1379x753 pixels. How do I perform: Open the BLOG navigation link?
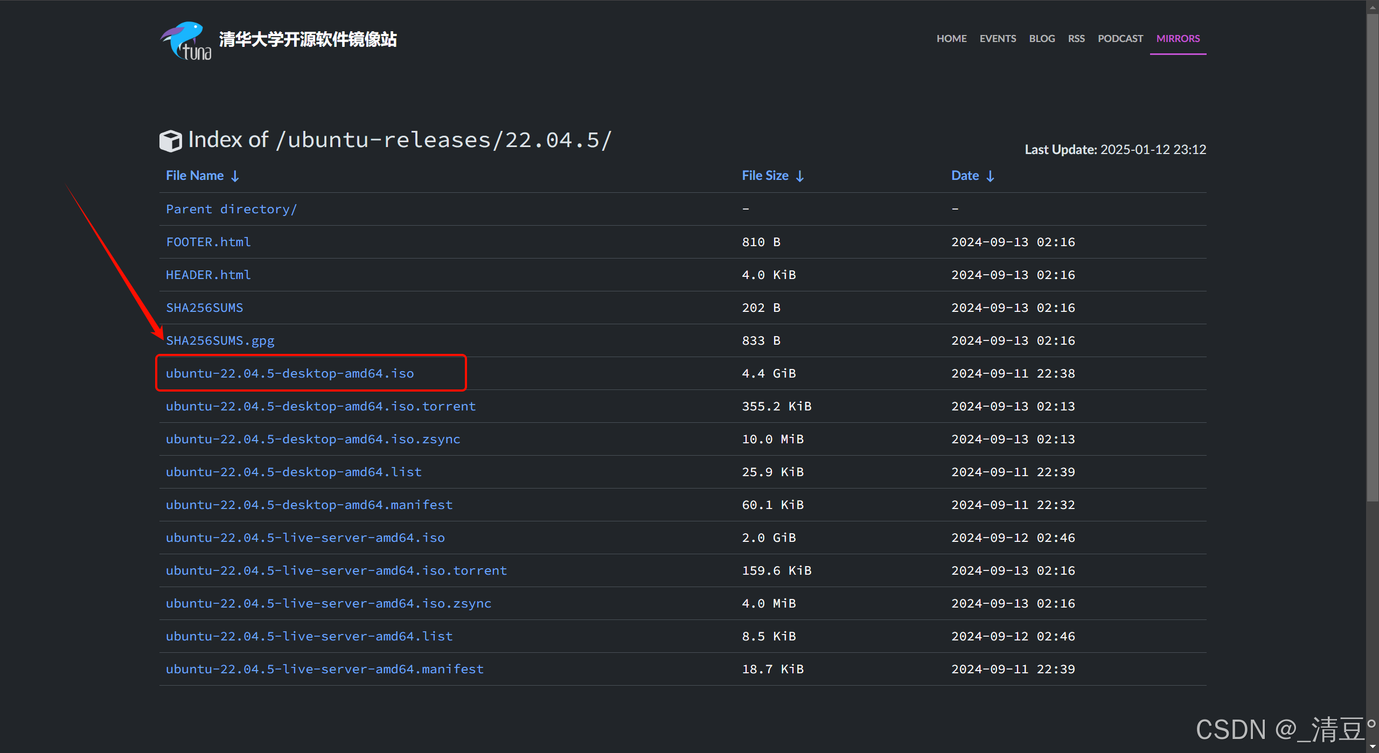[x=1042, y=39]
